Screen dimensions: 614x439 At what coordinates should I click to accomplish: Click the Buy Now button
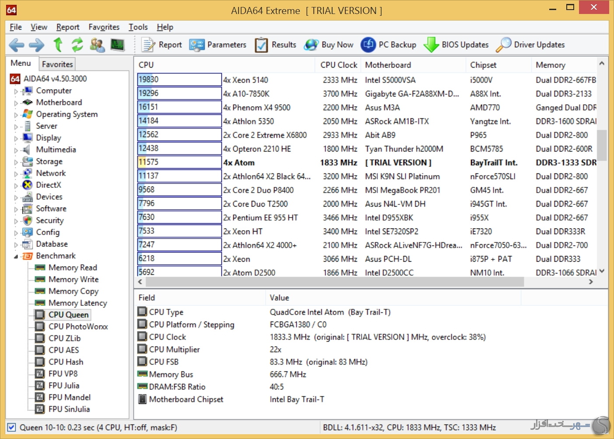click(329, 45)
